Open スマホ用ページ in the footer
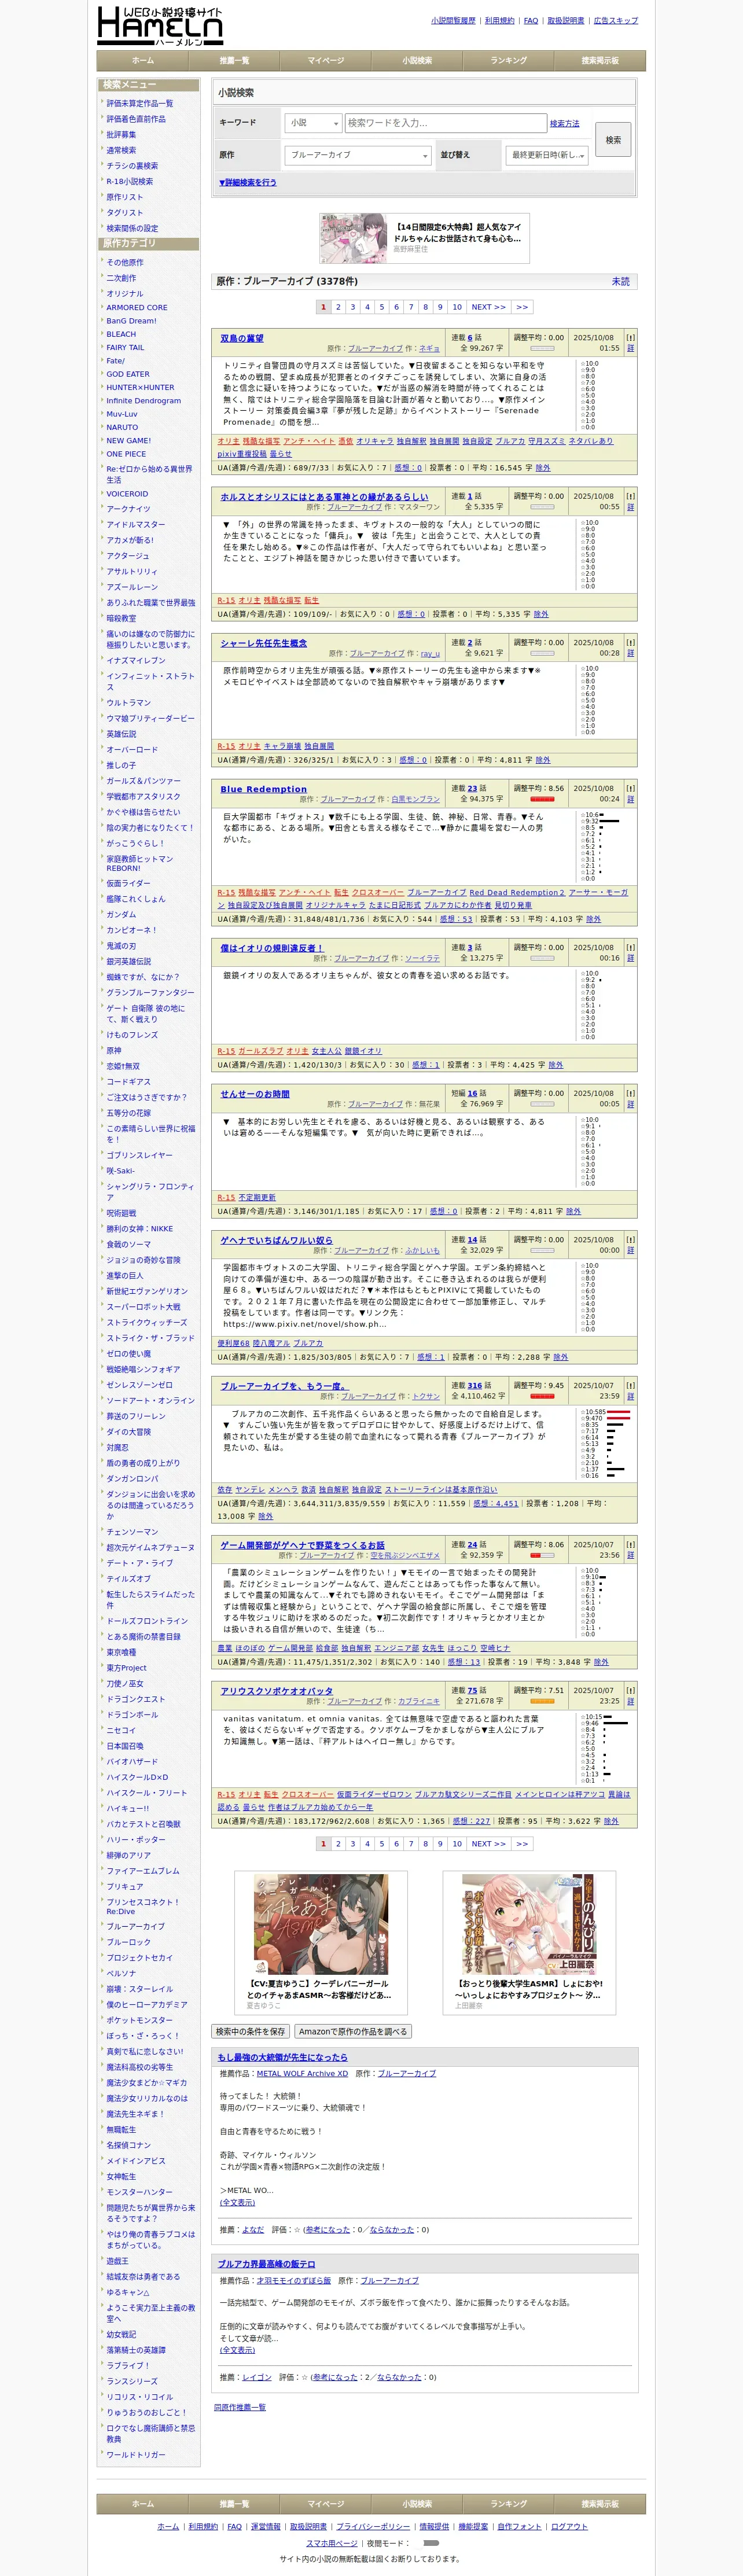 331,2542
